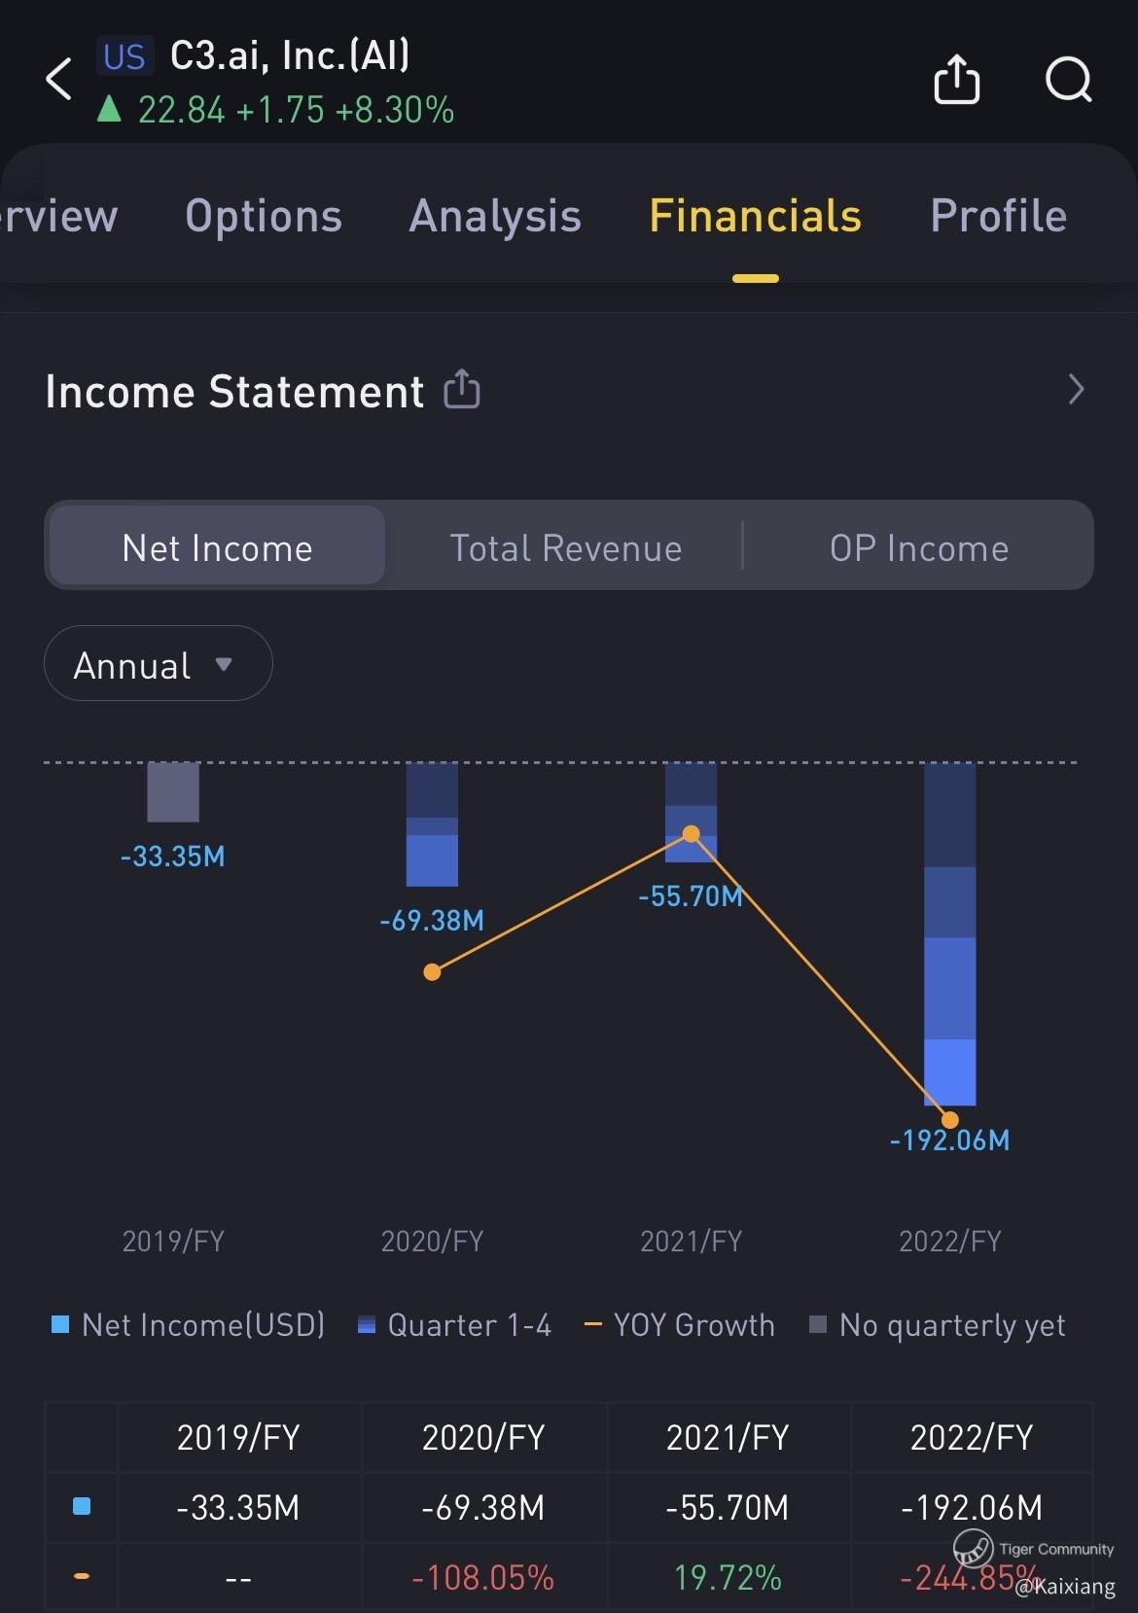This screenshot has height=1613, width=1138.
Task: Switch chart to OP Income
Action: [x=918, y=547]
